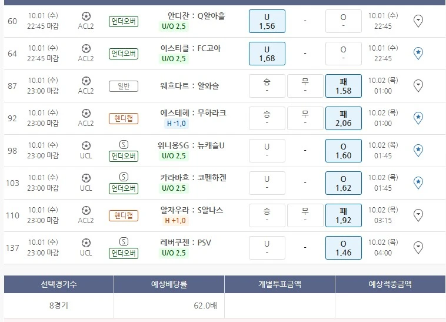
Task: Toggle O 1.60 selection for 위니옹SG
Action: click(x=343, y=151)
